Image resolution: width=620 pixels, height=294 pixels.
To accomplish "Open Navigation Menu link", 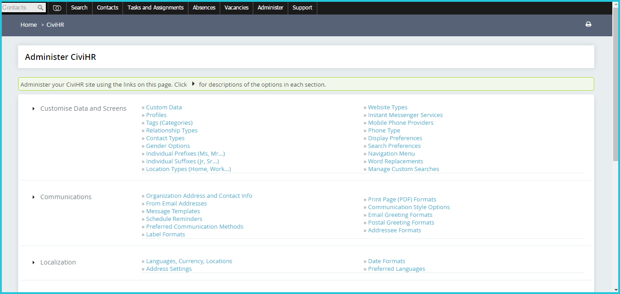I will 391,154.
